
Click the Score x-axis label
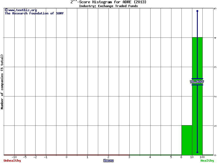pyautogui.click(x=108, y=161)
